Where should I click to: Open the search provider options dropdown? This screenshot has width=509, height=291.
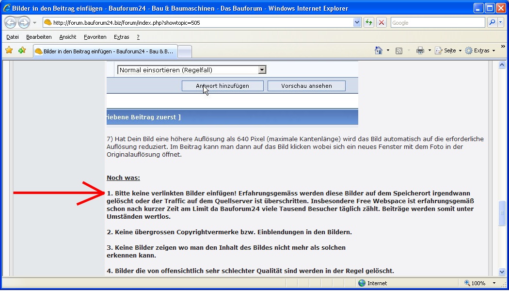(500, 22)
